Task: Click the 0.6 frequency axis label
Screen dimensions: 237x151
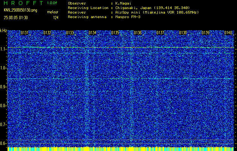Action: click(x=3, y=143)
